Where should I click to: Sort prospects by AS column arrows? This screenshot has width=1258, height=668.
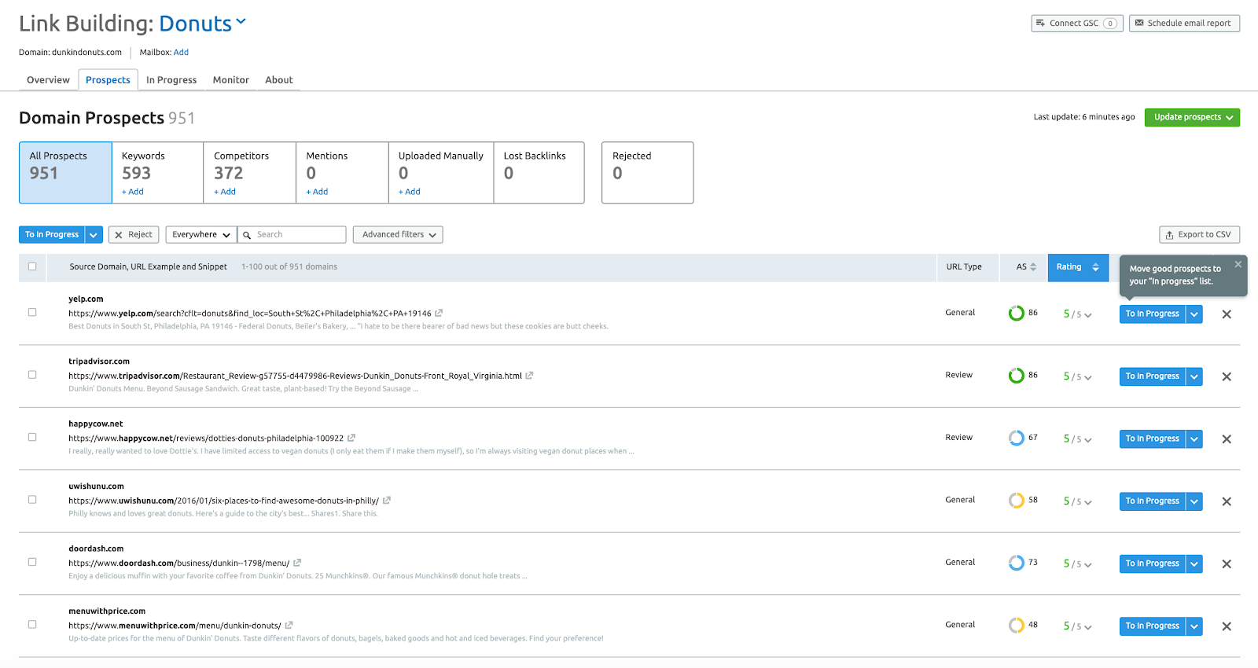(1033, 267)
